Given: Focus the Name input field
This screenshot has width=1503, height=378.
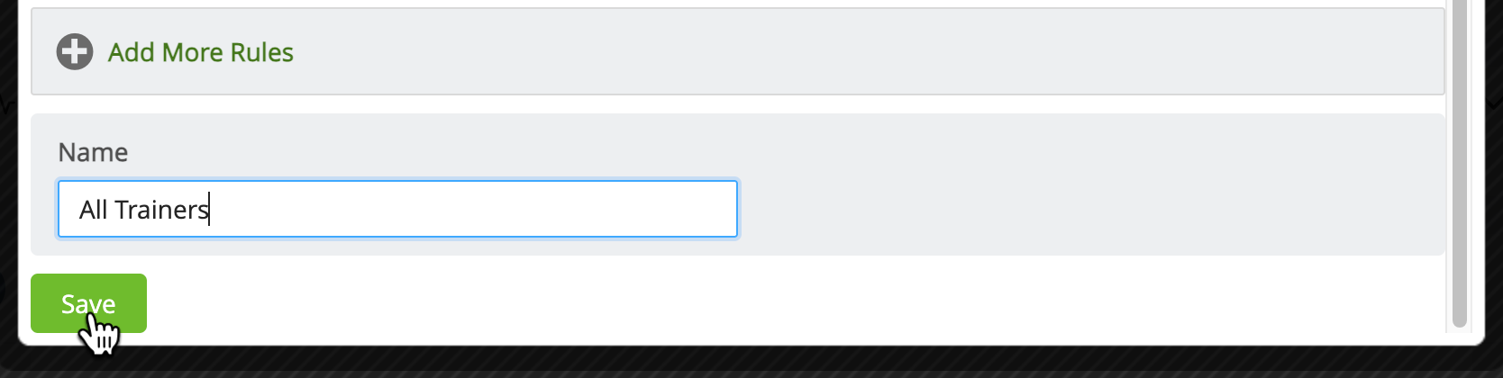Looking at the screenshot, I should [397, 209].
